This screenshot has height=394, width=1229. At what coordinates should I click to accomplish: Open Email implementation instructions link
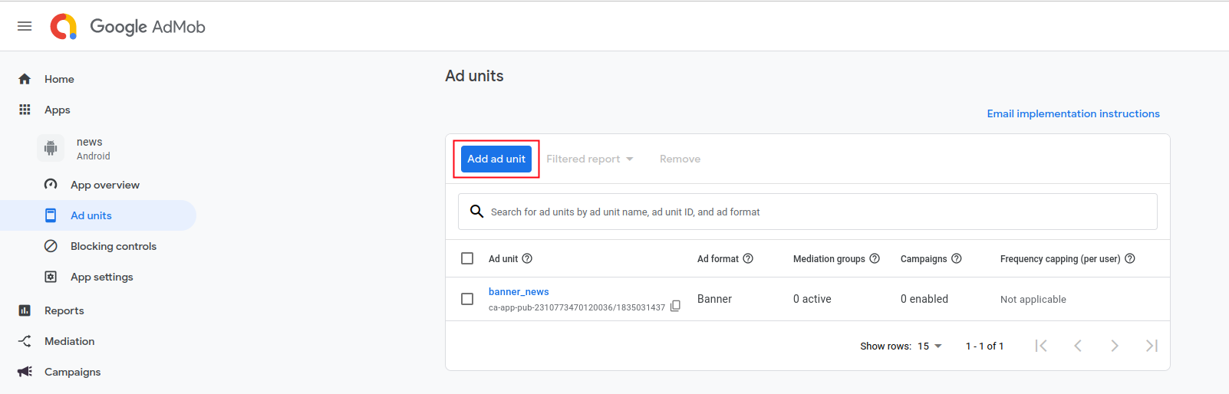tap(1072, 113)
